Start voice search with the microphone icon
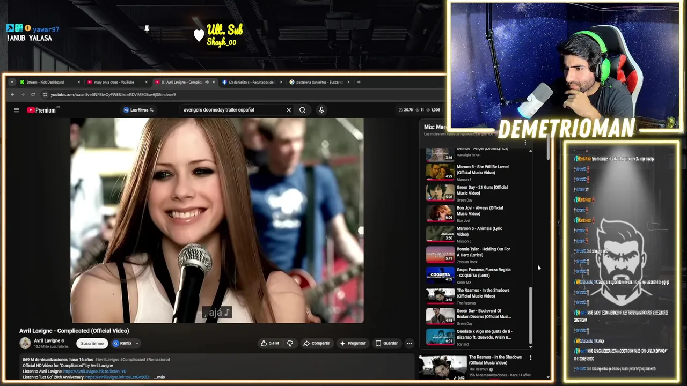The height and width of the screenshot is (386, 687). [321, 110]
